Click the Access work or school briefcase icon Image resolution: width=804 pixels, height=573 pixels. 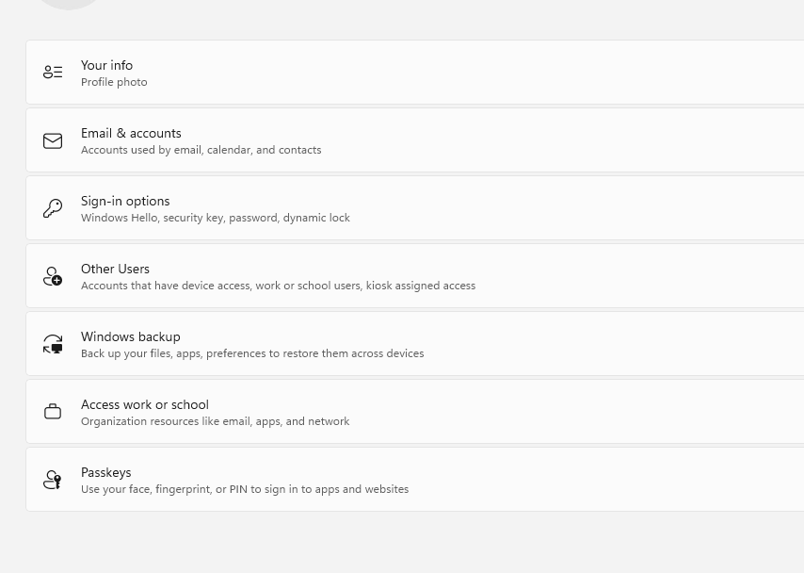[53, 412]
